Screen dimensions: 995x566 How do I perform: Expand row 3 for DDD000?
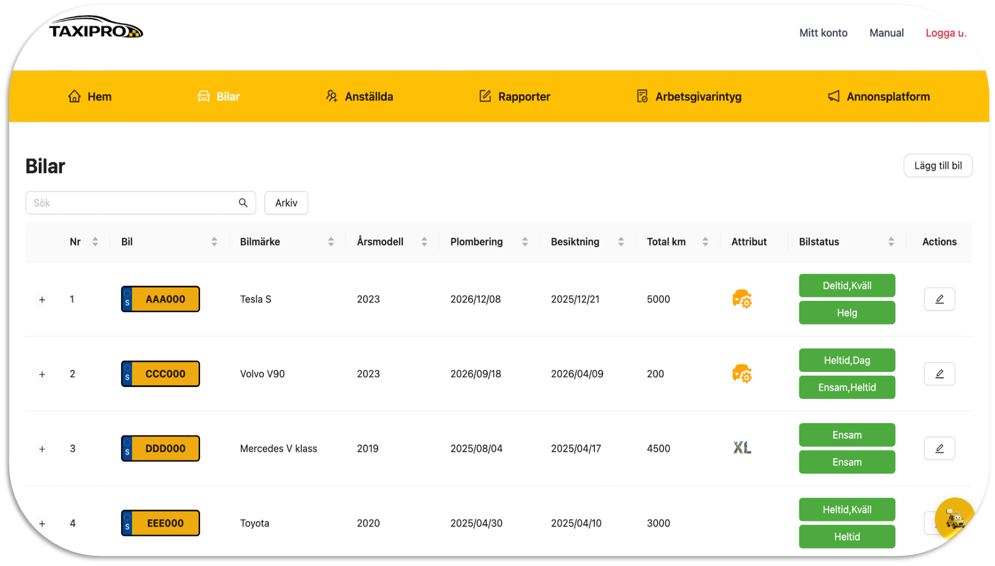pyautogui.click(x=42, y=449)
